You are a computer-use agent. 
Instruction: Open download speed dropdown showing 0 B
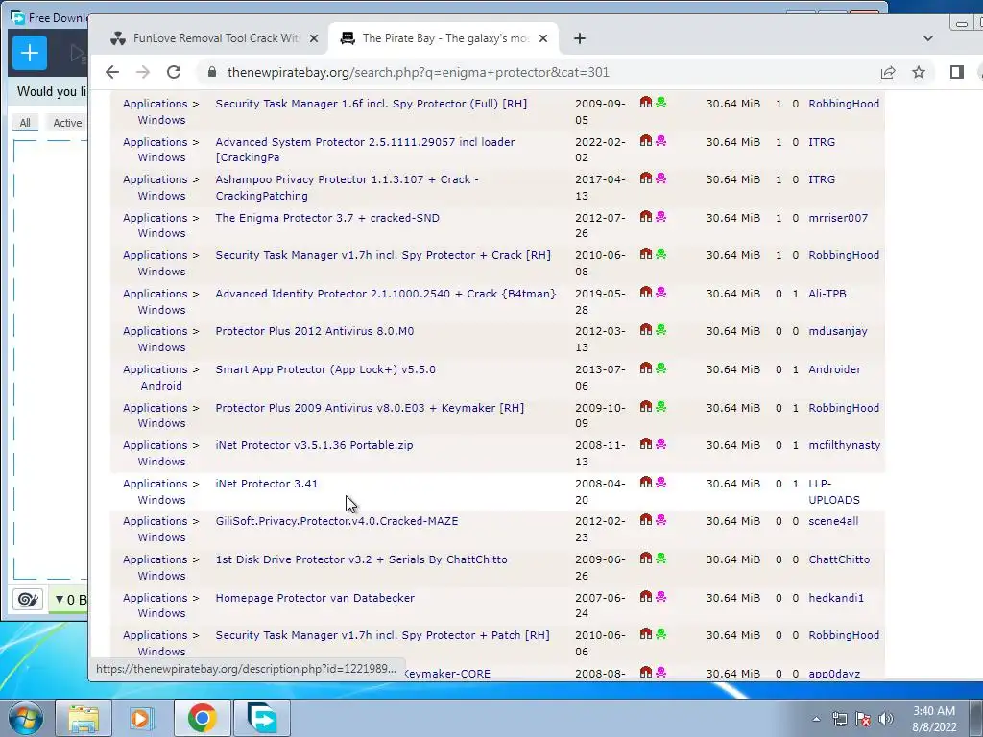pos(69,600)
